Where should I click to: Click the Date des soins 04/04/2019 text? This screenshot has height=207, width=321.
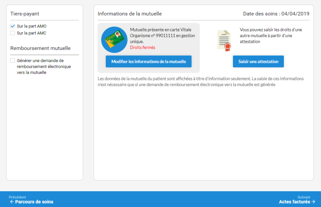[276, 14]
